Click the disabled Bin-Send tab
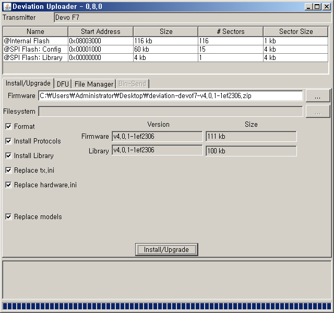This screenshot has width=334, height=313. click(132, 83)
